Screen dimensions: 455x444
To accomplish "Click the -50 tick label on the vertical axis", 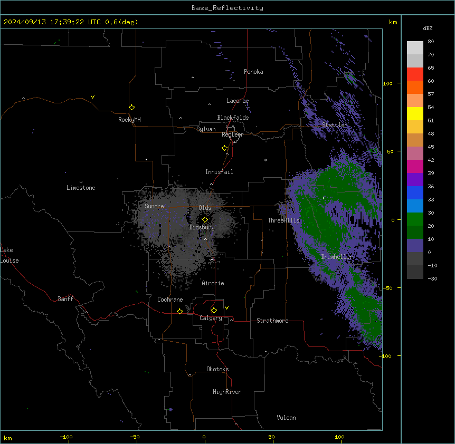I will point(387,288).
